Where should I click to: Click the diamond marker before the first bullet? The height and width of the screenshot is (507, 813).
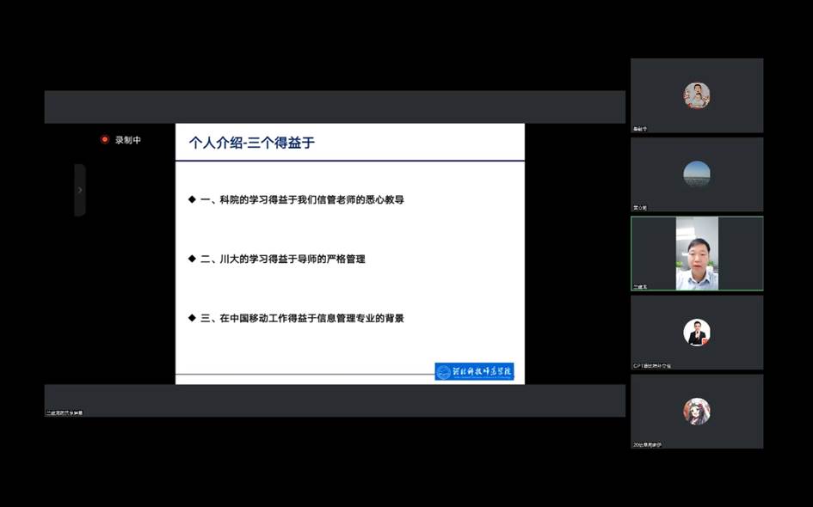(192, 199)
